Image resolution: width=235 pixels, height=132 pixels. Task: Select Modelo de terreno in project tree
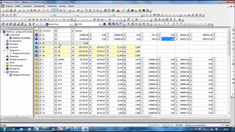pyautogui.click(x=18, y=59)
